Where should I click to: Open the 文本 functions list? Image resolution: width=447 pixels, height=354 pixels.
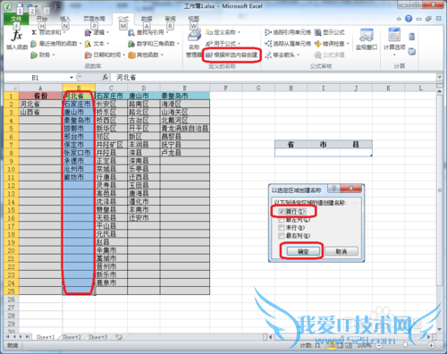point(97,44)
